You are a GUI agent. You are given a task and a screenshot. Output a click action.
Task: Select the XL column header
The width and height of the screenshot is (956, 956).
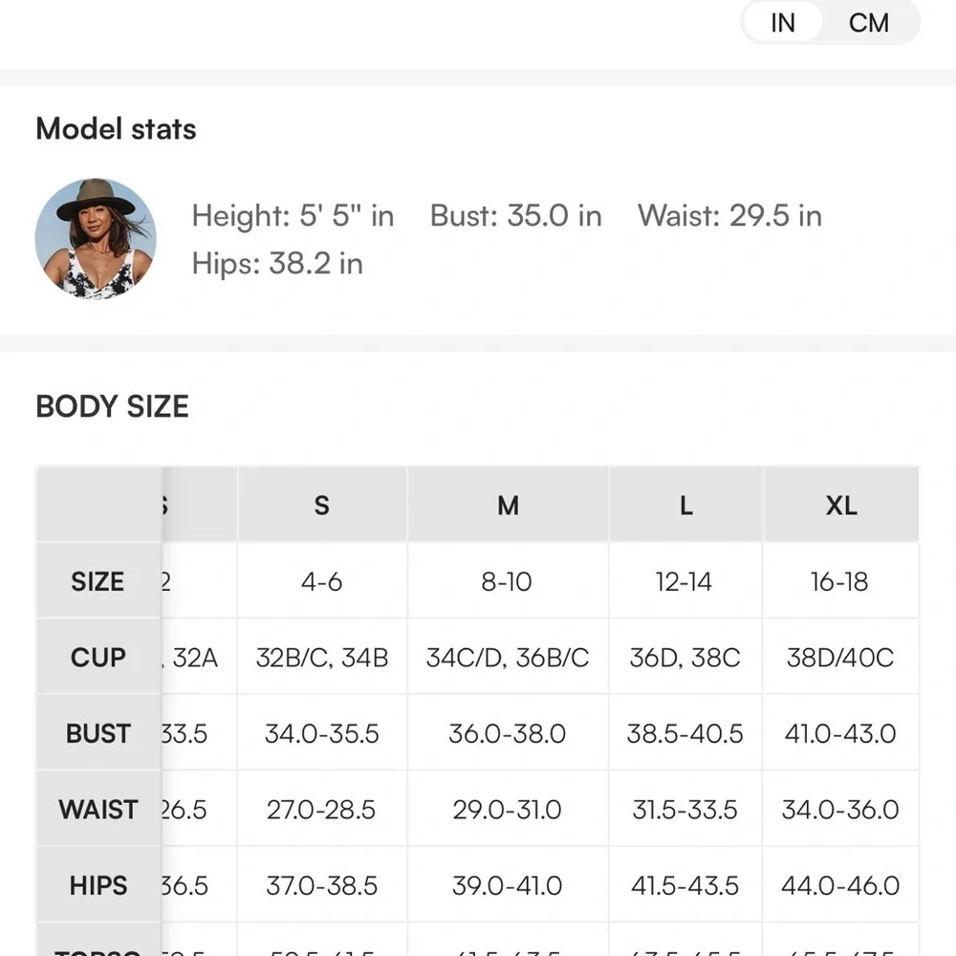point(841,505)
